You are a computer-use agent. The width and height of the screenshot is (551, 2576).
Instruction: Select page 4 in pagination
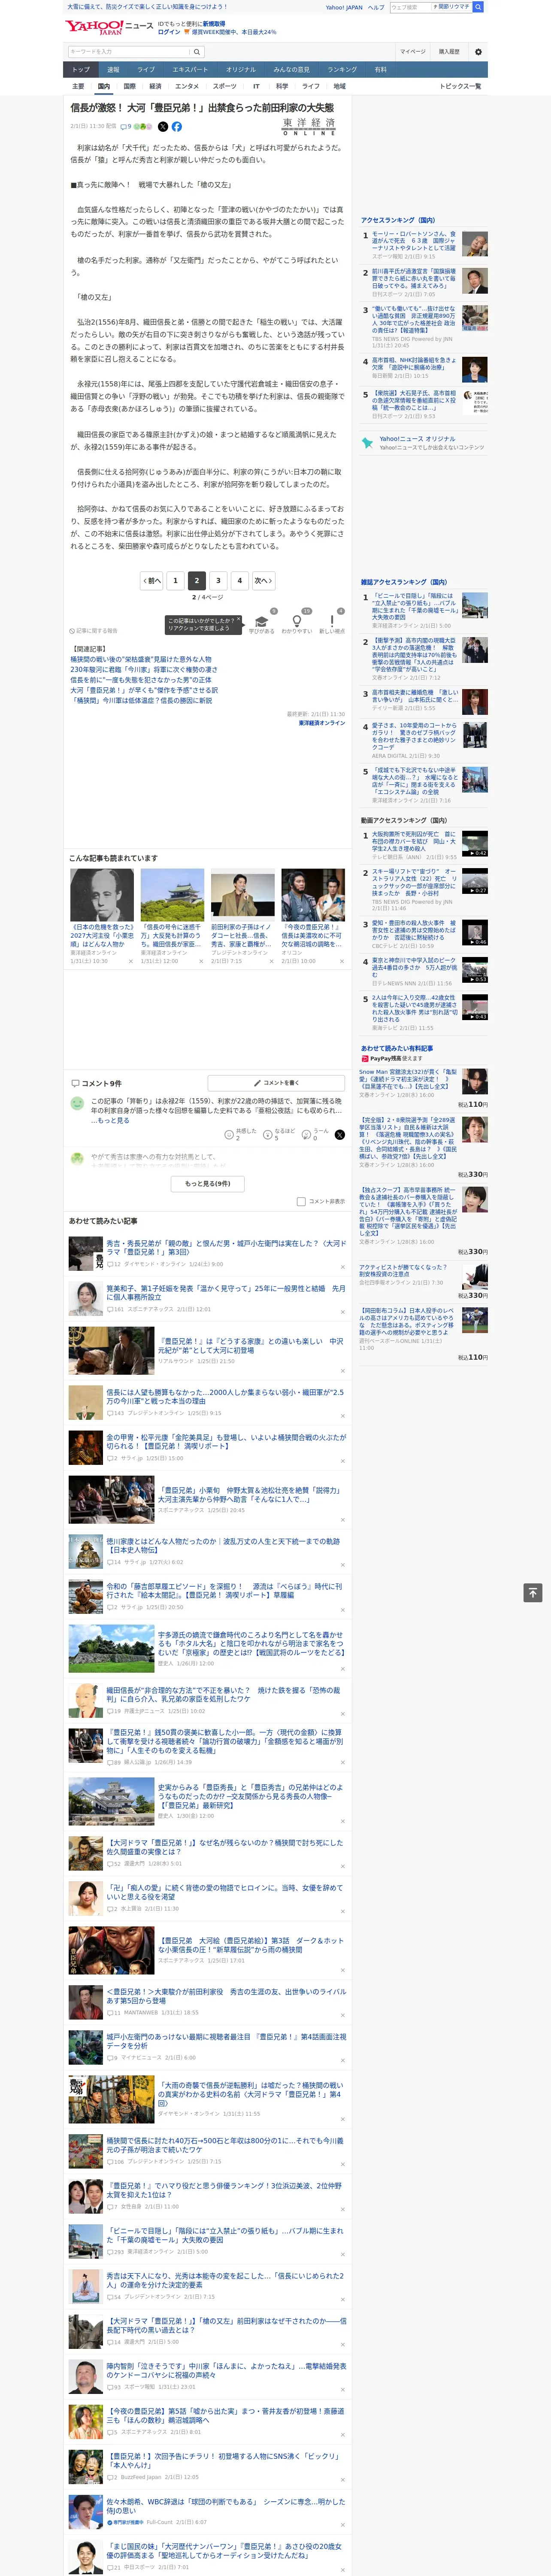pyautogui.click(x=239, y=580)
